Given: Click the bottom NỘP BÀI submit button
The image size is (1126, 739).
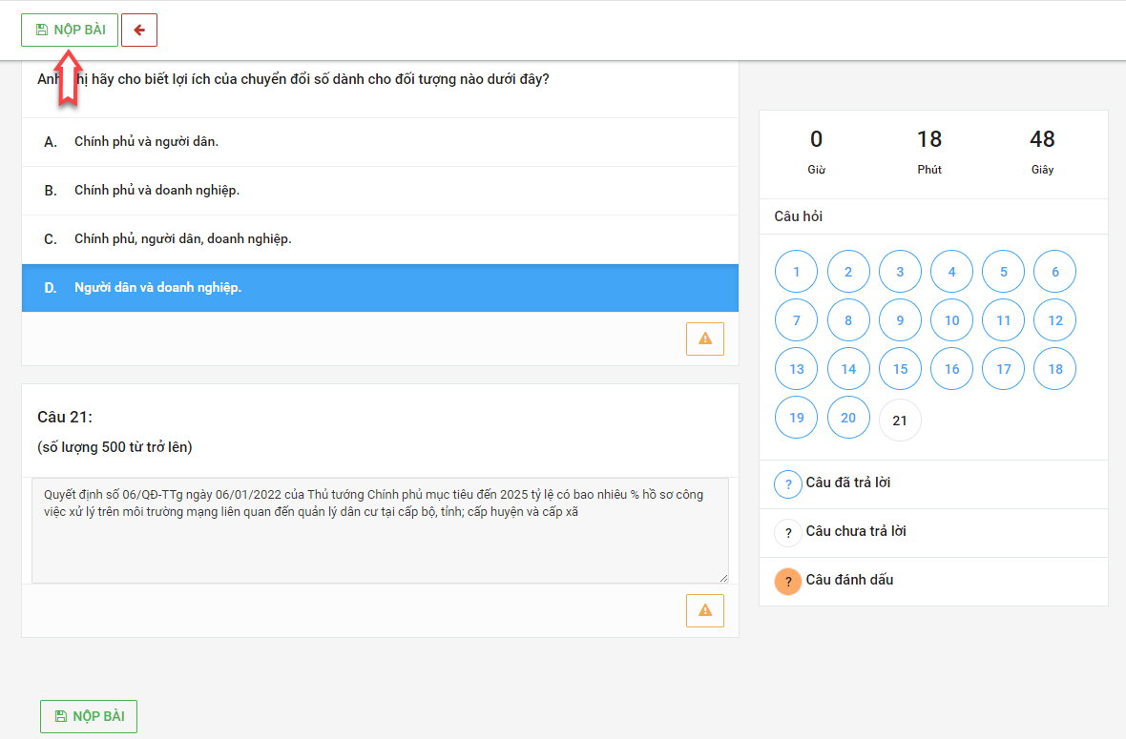Looking at the screenshot, I should 89,716.
